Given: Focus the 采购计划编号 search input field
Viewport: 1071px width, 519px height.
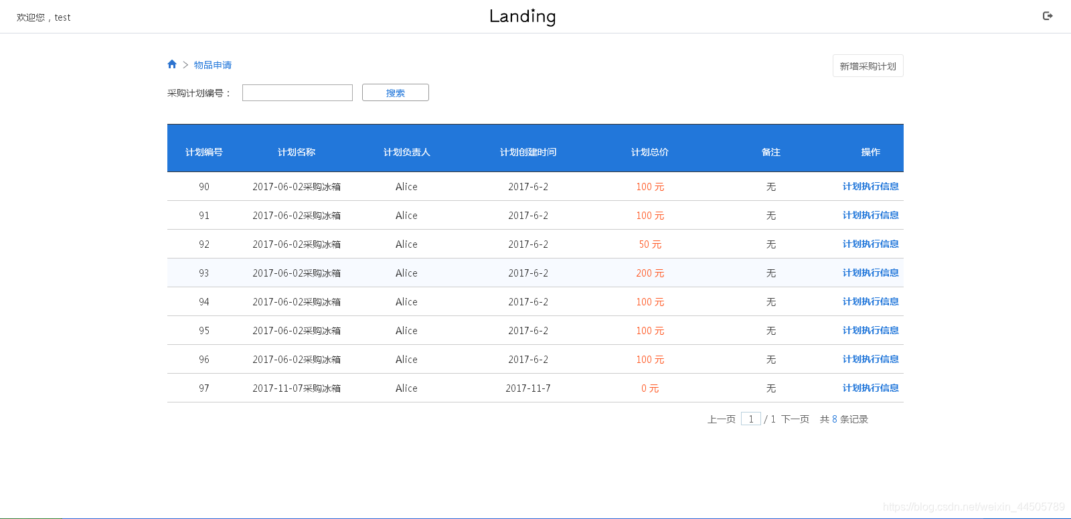Looking at the screenshot, I should pos(297,92).
